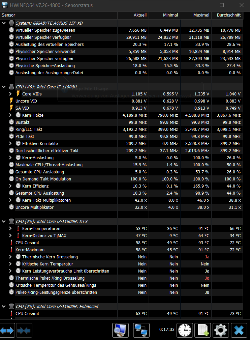Click the lightning icon next to SA VID

[11, 108]
